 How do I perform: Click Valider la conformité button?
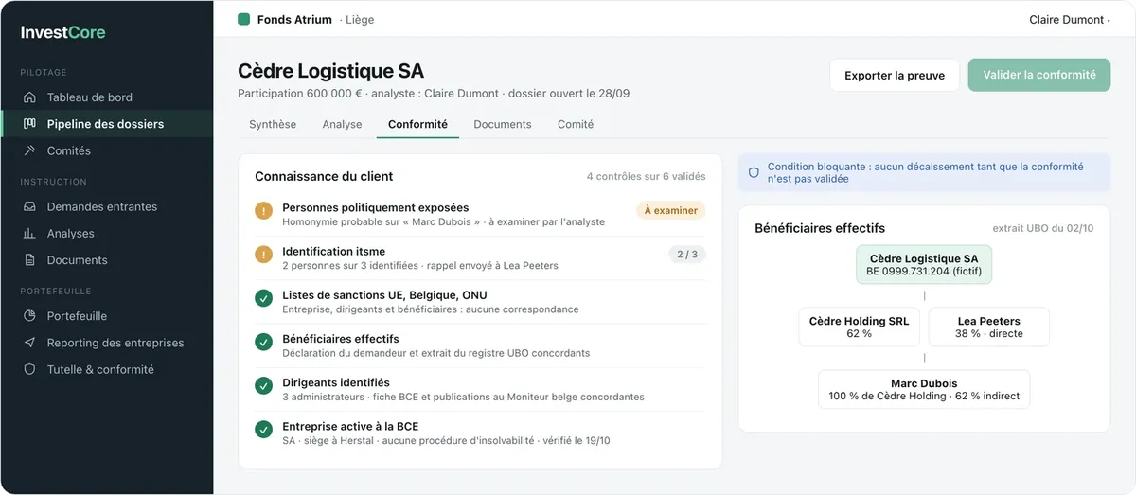click(x=1039, y=75)
